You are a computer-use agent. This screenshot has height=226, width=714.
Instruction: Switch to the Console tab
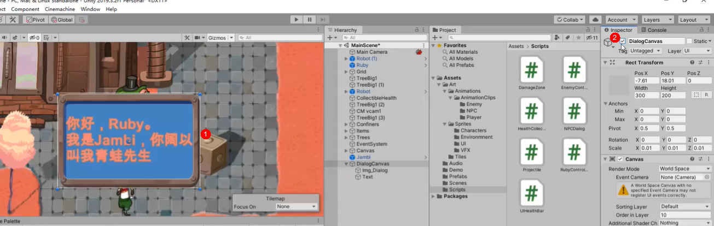[x=654, y=30]
